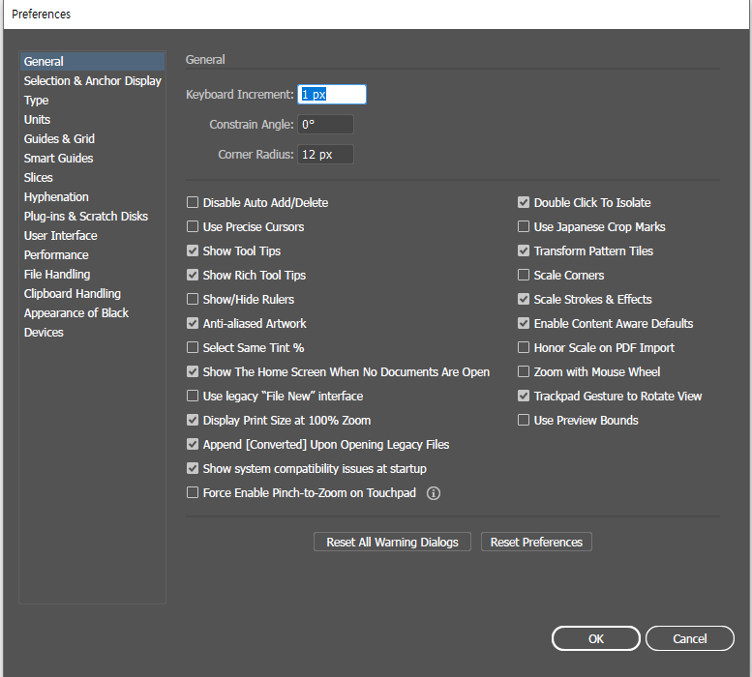Screen dimensions: 752x677
Task: Click the Corner Radius input field
Action: click(x=325, y=155)
